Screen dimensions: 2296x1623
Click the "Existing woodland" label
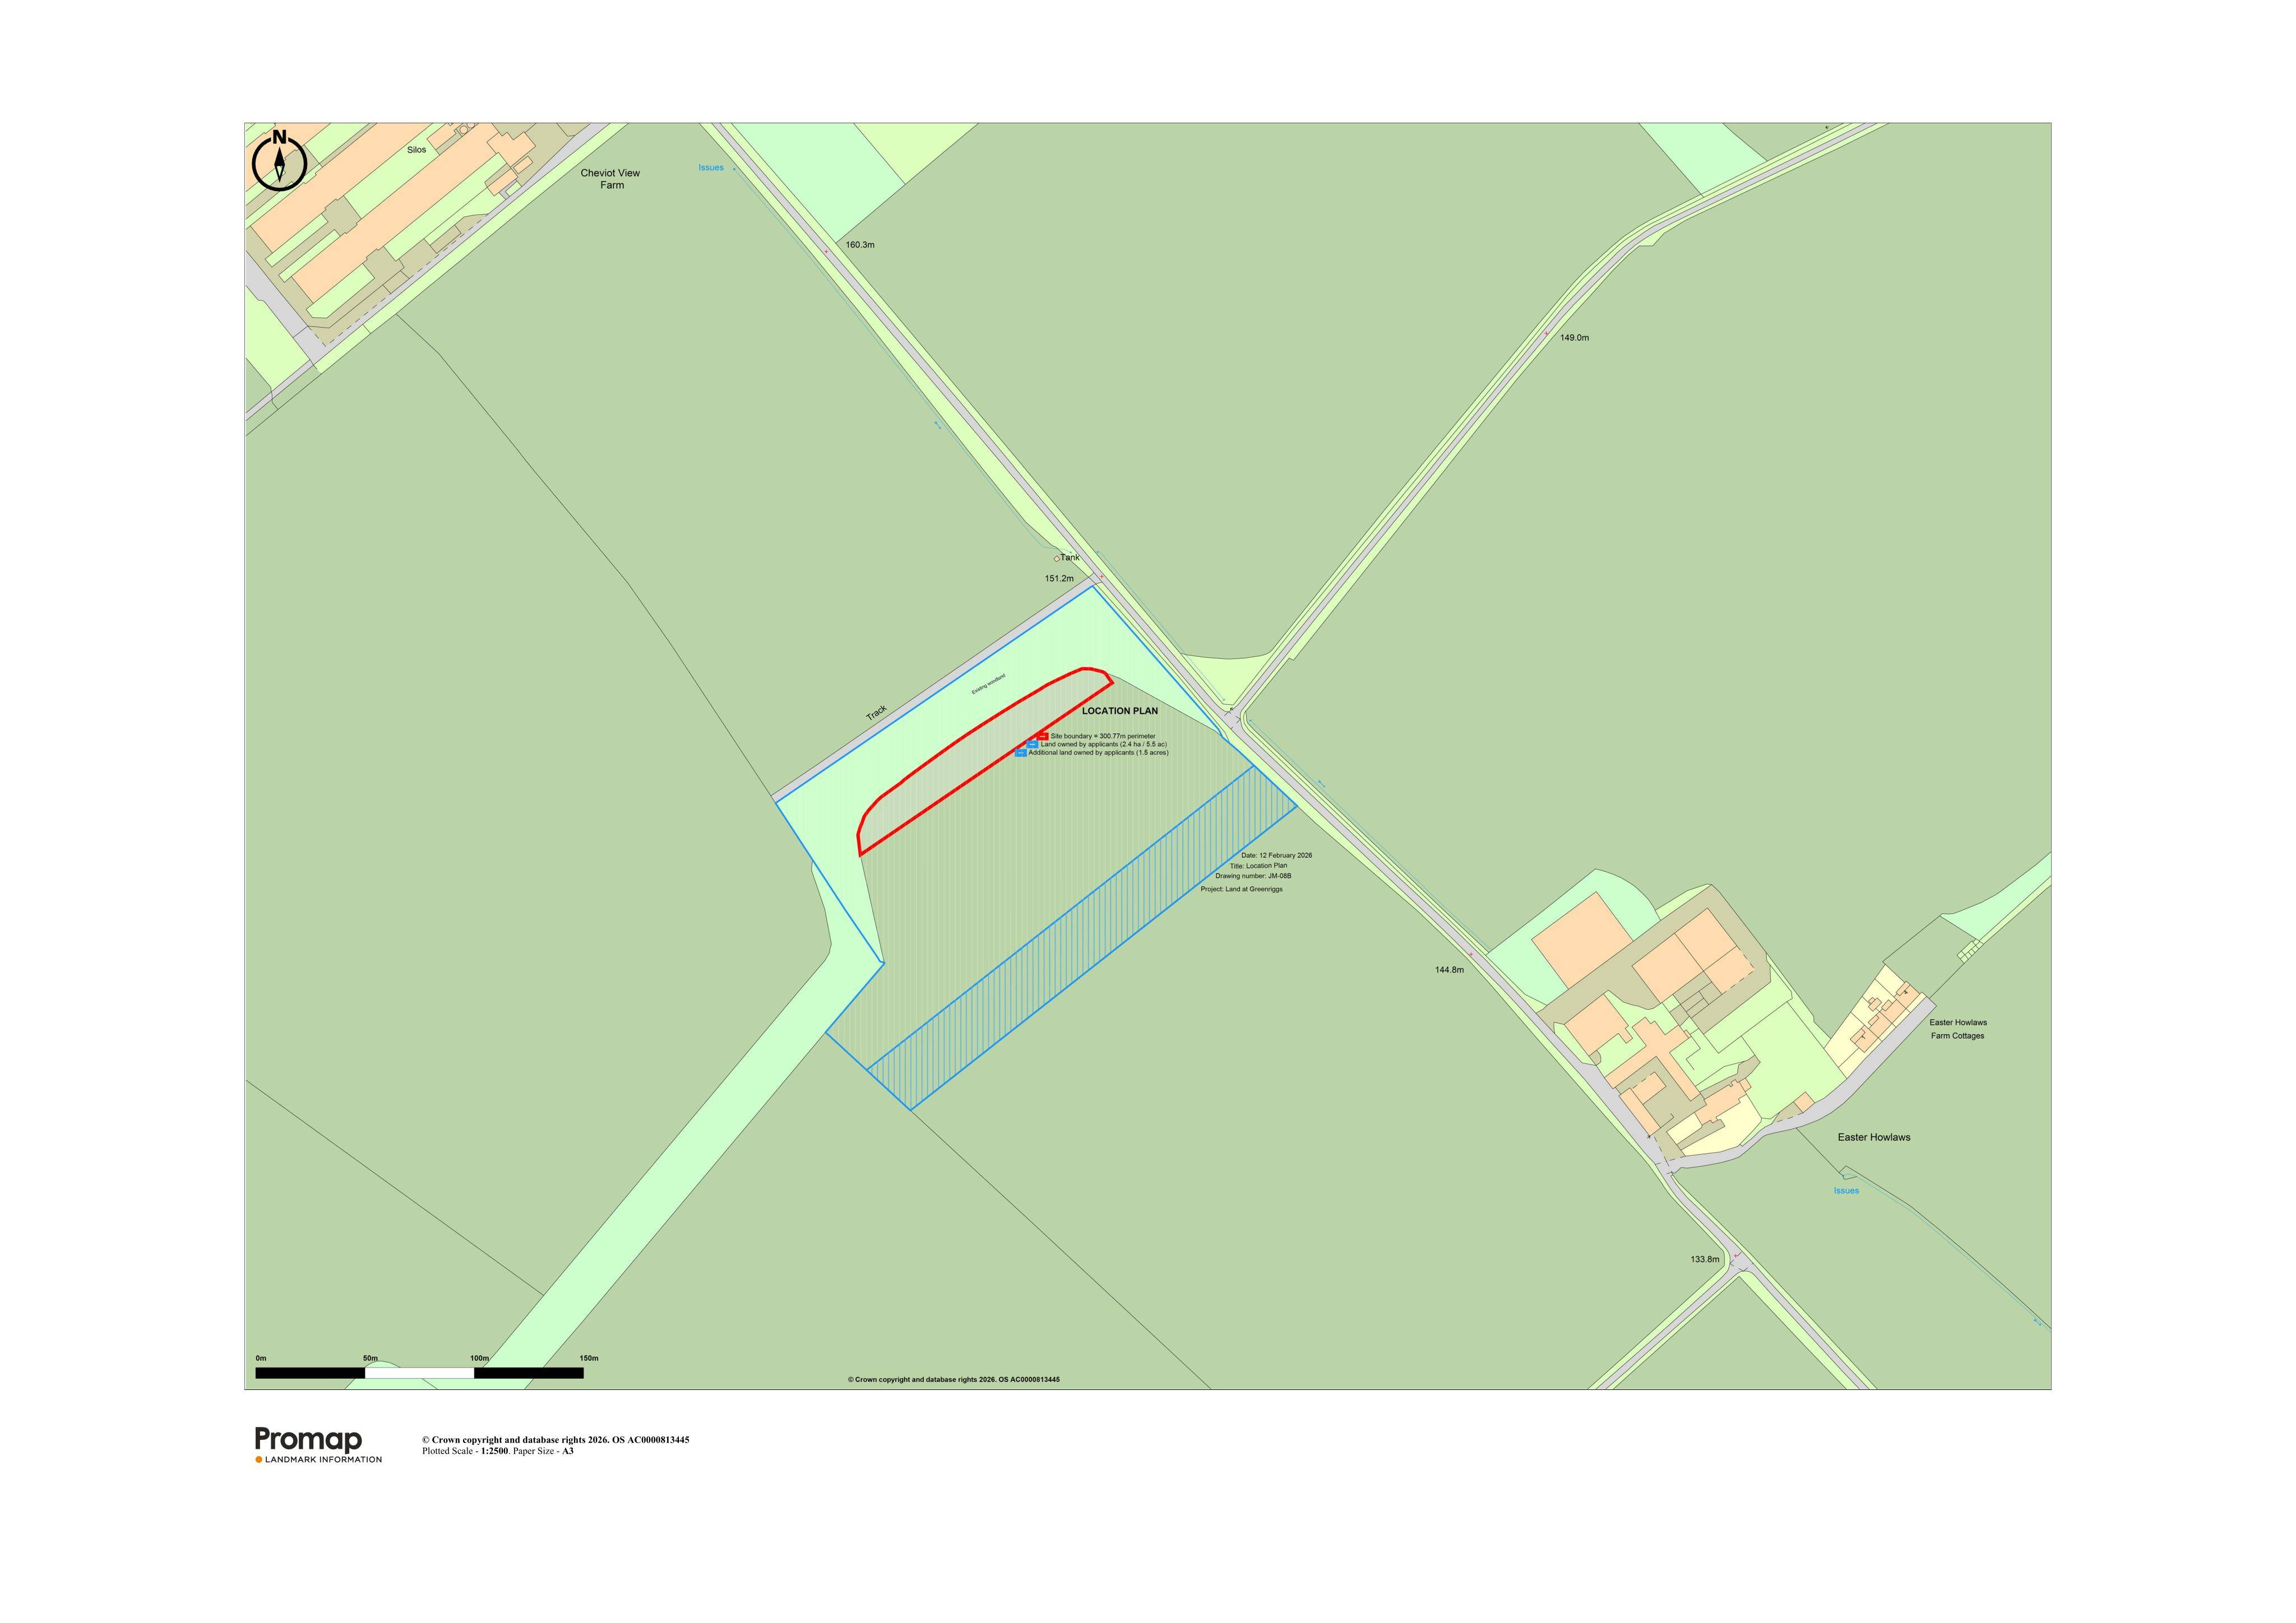pos(989,683)
